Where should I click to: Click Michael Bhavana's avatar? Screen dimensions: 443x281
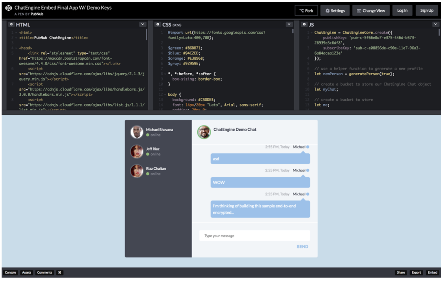click(137, 132)
